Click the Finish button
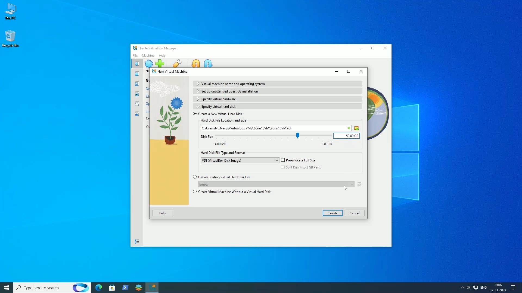Image resolution: width=522 pixels, height=293 pixels. coord(332,213)
